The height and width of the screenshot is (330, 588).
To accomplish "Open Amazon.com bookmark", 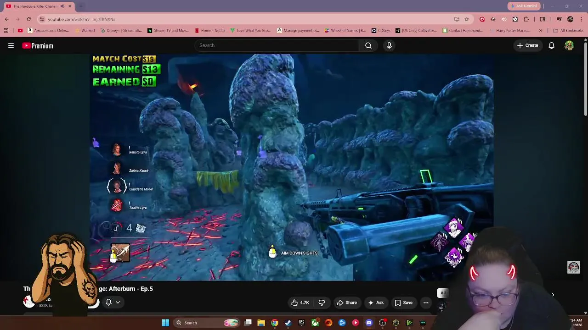I will pyautogui.click(x=48, y=31).
